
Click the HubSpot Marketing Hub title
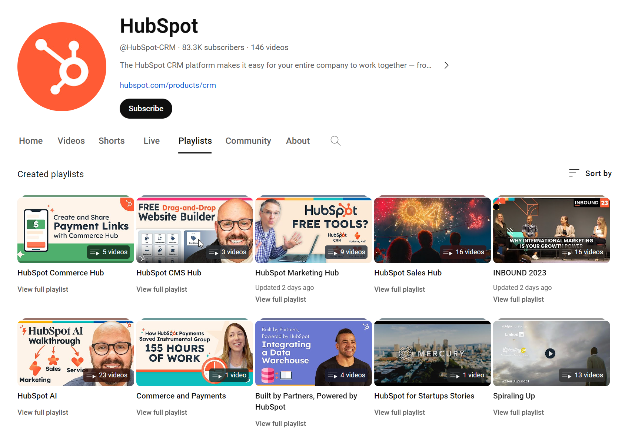(297, 273)
